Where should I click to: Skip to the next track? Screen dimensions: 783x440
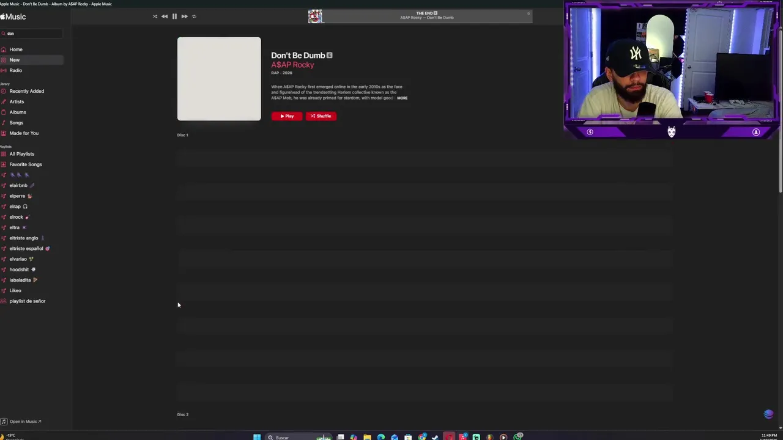click(x=184, y=16)
